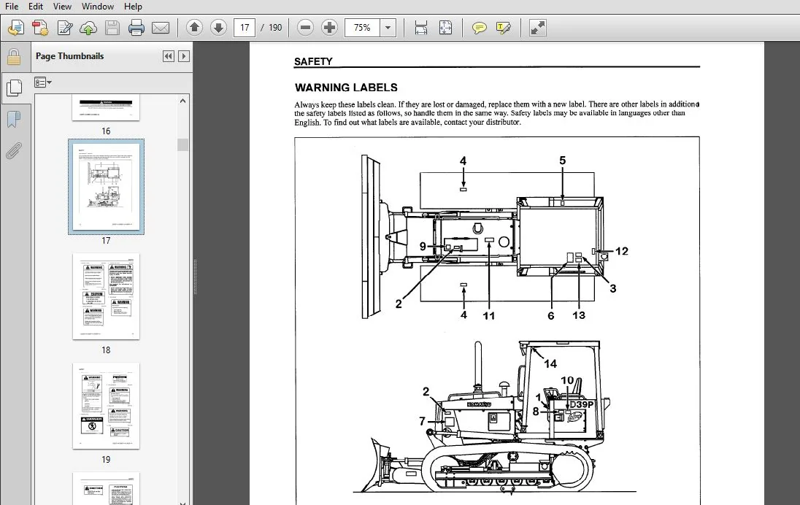Open the Bookmarks sidebar panel icon
This screenshot has height=505, width=800.
(x=14, y=120)
